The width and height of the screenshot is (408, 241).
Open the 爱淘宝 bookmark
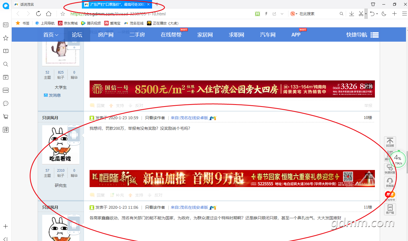(112, 23)
